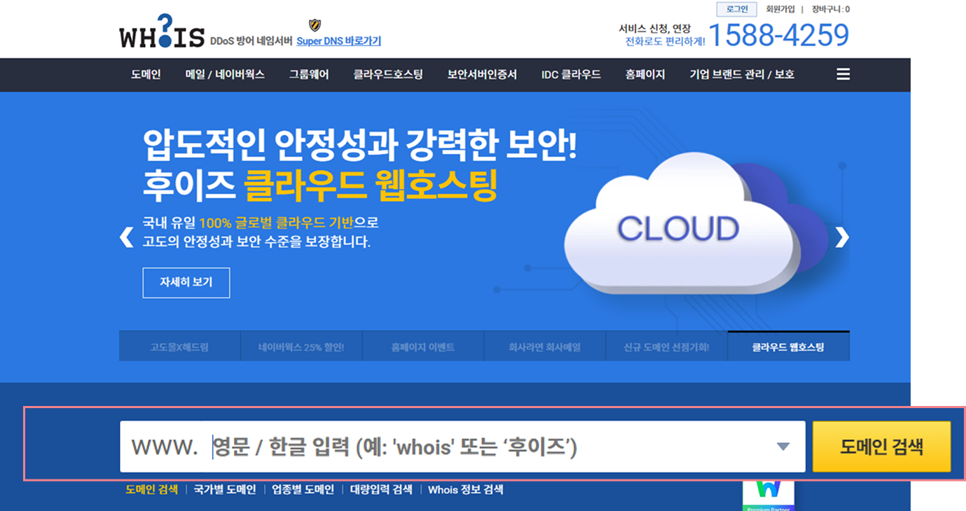Select the 고도몰X헤드림 banner tab
This screenshot has width=966, height=511.
coord(179,346)
